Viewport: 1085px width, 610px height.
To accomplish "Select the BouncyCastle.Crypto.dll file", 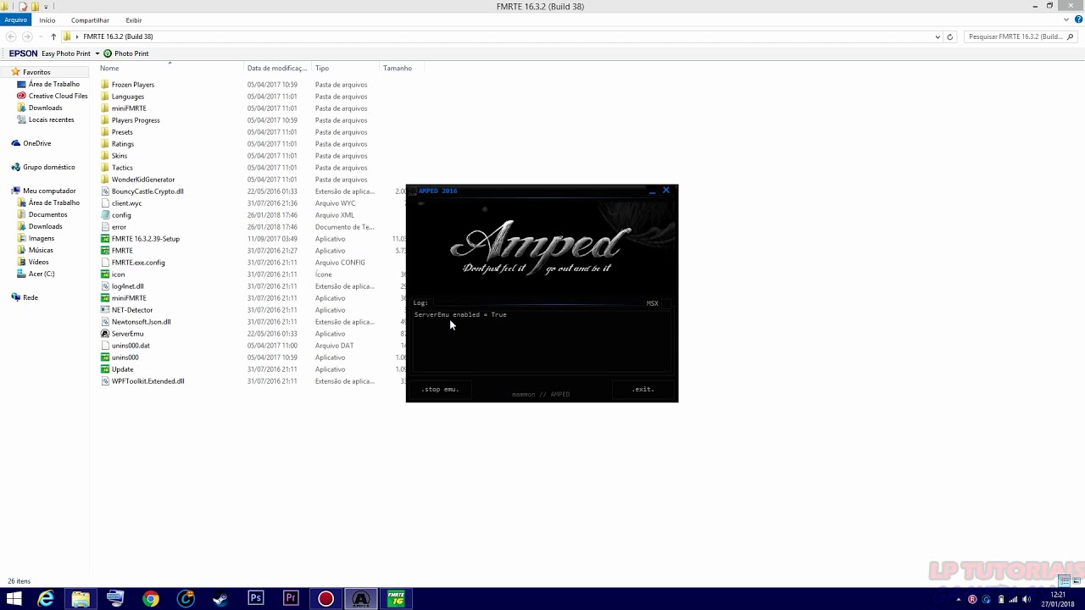I will 147,191.
